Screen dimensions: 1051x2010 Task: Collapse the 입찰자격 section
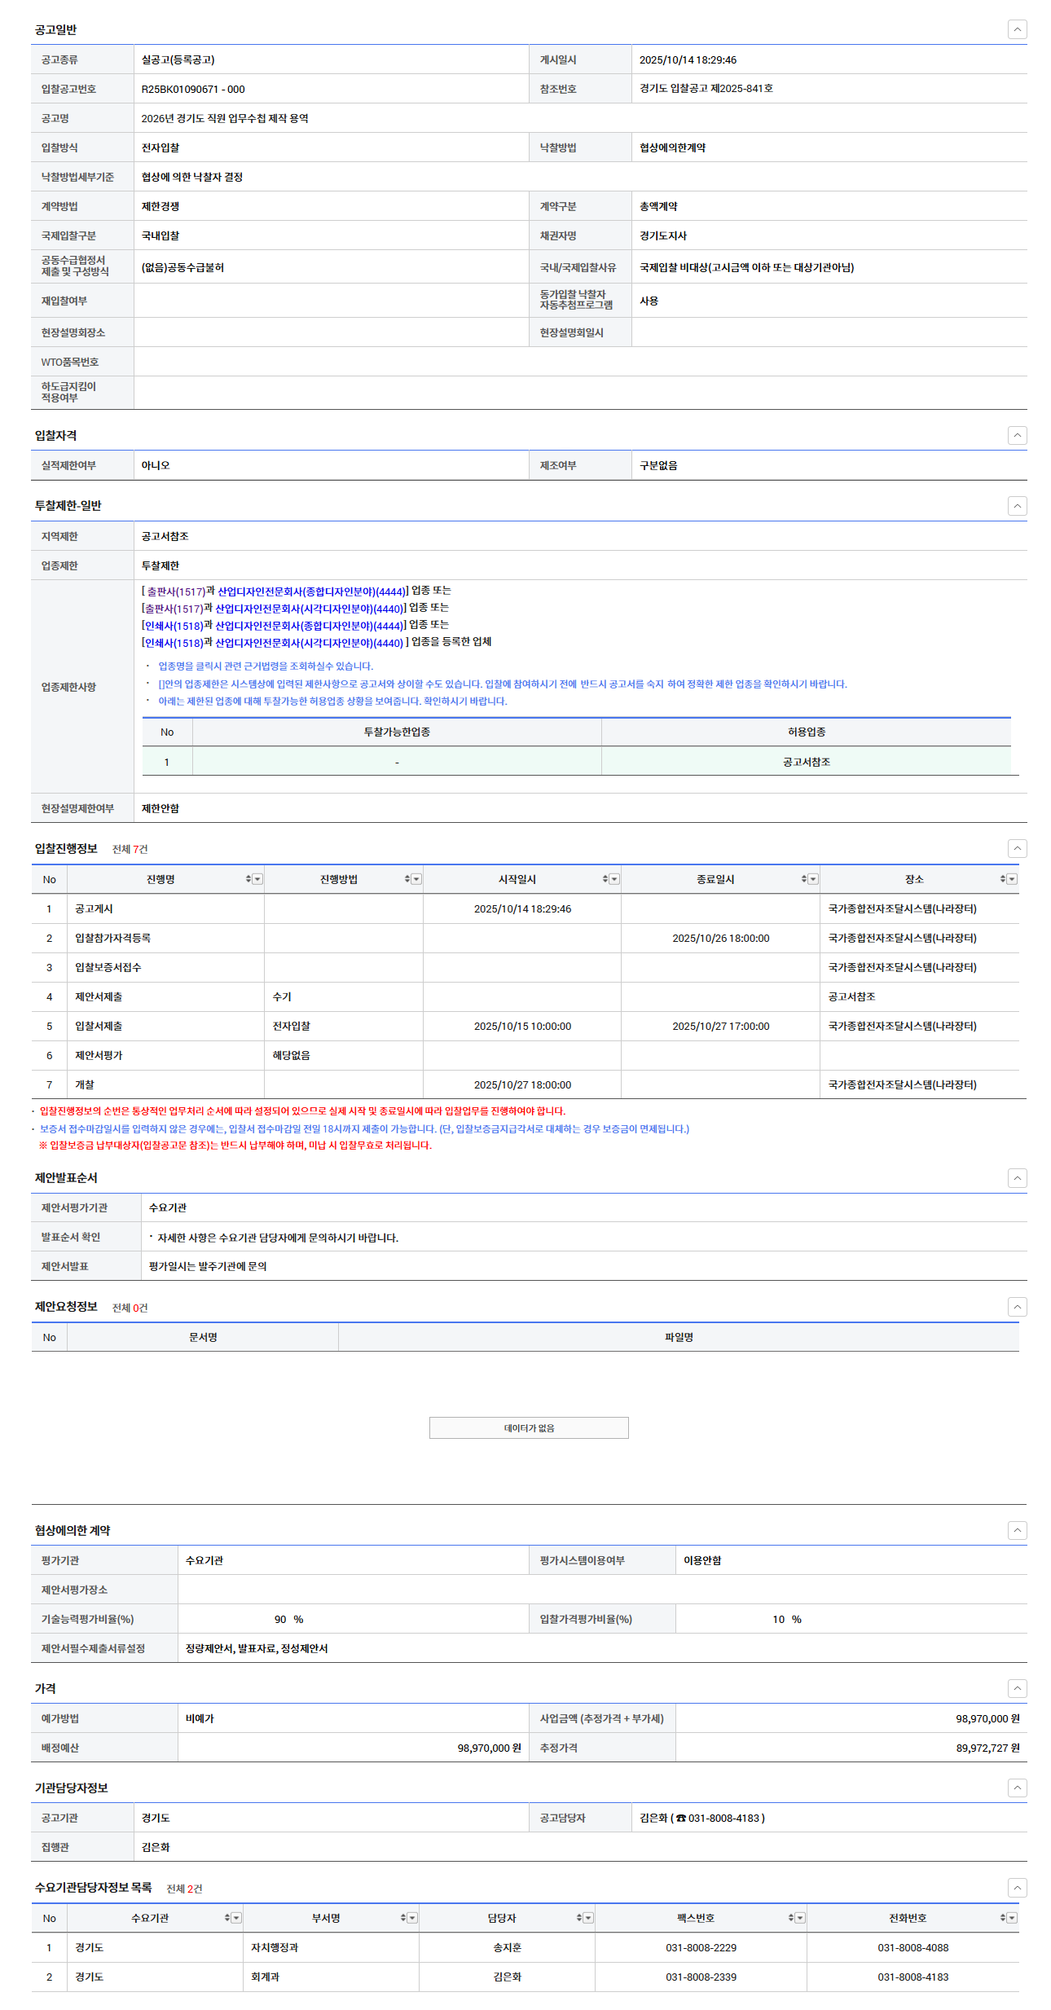[1017, 435]
